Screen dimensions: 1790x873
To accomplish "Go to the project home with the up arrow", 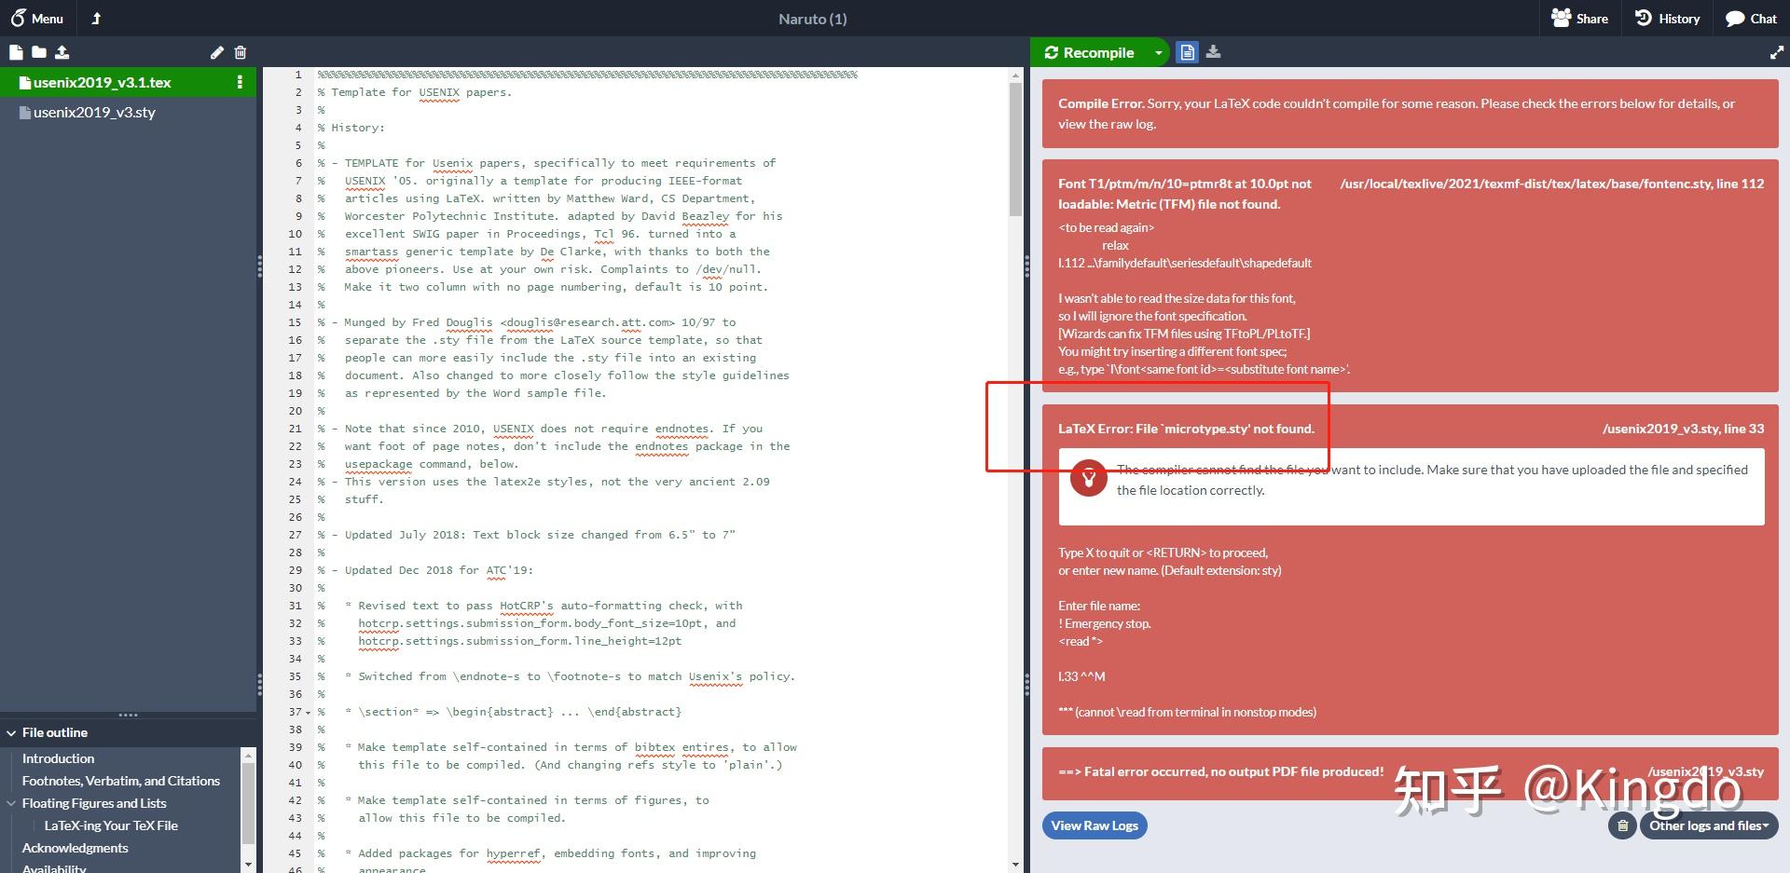I will coord(96,18).
